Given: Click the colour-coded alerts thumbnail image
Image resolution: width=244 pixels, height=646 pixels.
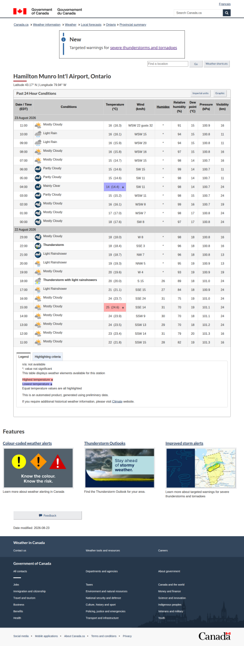Looking at the screenshot, I should 38,468.
